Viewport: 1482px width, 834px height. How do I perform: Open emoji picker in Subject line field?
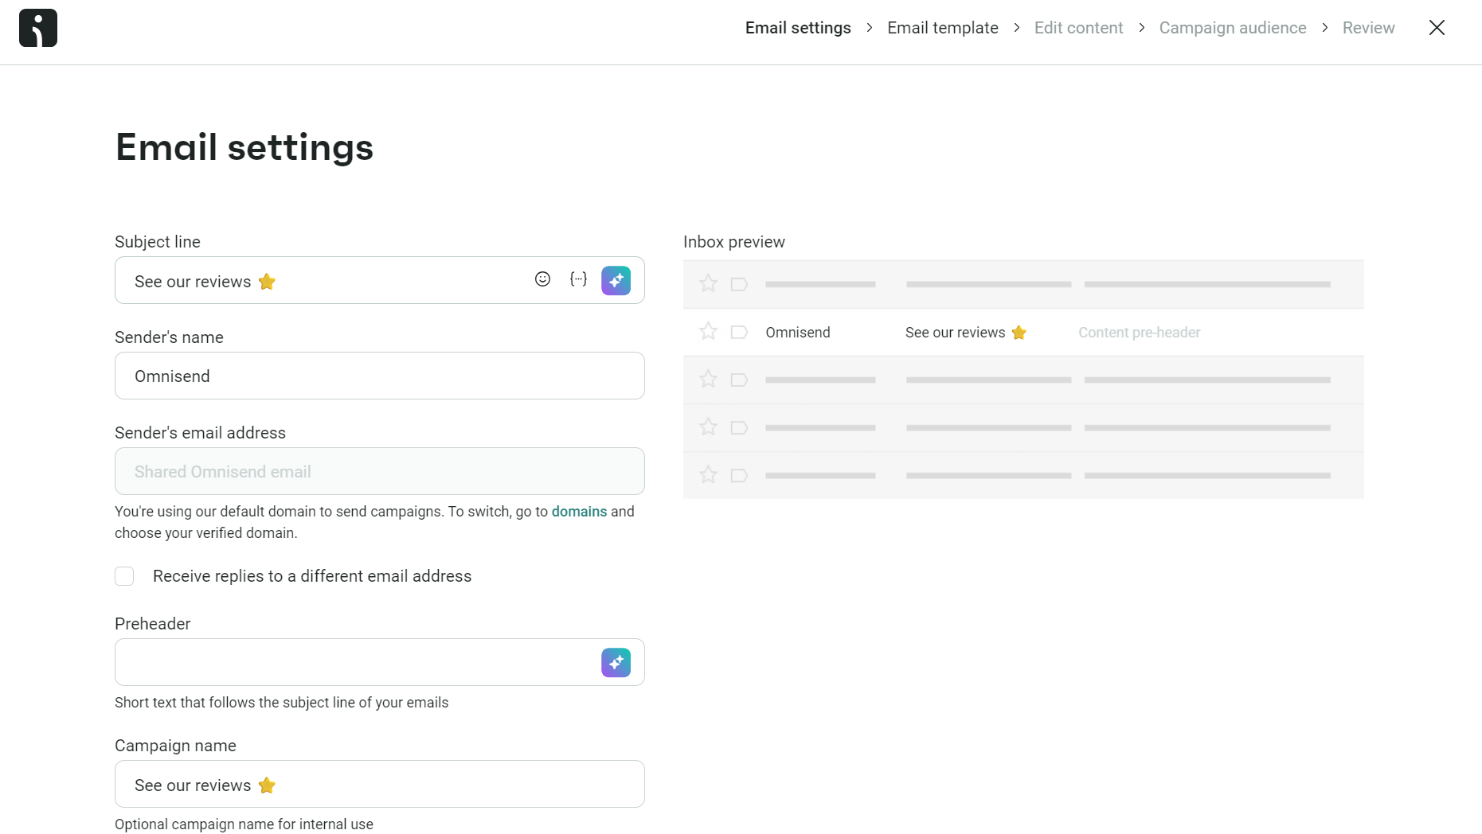[542, 279]
